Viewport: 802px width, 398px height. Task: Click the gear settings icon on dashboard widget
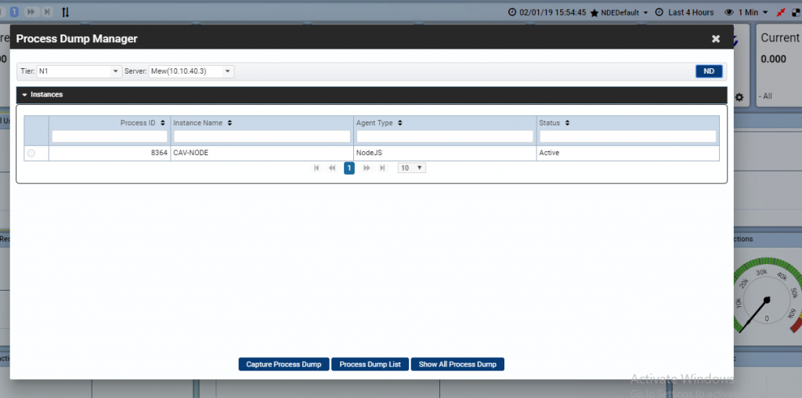coord(739,96)
